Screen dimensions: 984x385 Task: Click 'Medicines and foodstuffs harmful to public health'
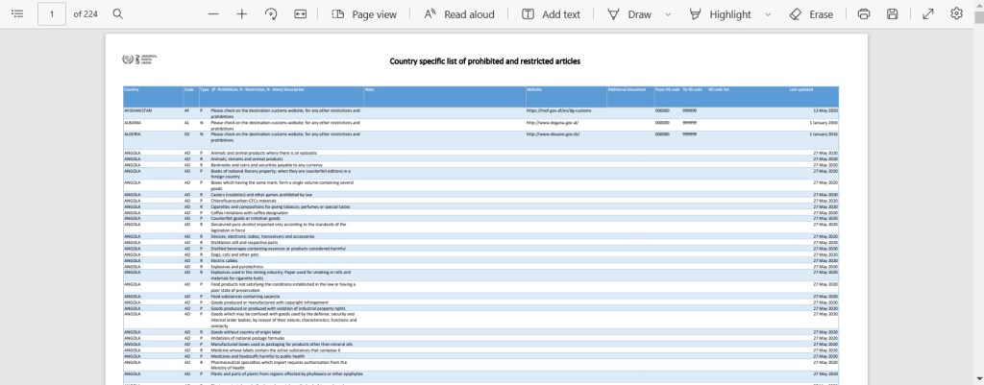click(x=258, y=356)
